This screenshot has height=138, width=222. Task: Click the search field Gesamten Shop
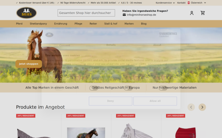click(86, 13)
